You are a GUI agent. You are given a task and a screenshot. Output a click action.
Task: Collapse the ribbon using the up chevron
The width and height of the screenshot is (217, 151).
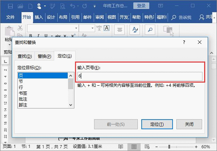(212, 53)
